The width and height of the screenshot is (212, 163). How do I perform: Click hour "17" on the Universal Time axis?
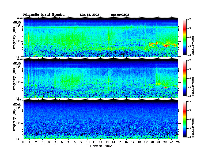[x=133, y=142]
